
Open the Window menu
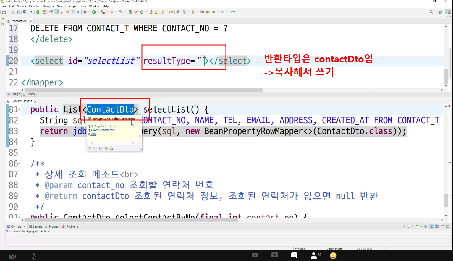coord(94,6)
